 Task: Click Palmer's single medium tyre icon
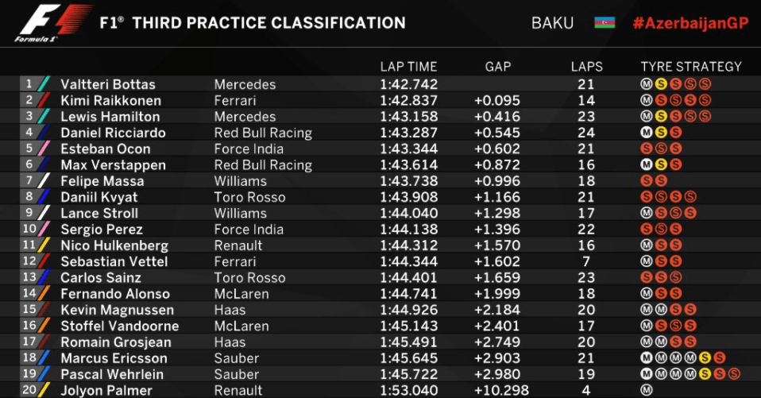pos(646,390)
